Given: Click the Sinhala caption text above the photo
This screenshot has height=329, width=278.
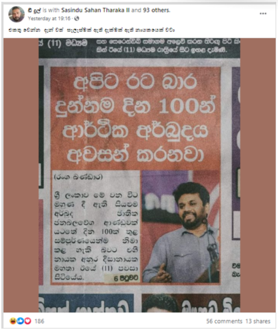Looking at the screenshot, I should tap(92, 30).
